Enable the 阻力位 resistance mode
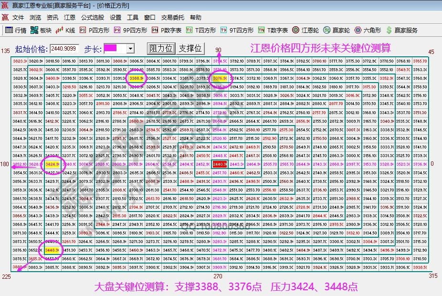This screenshot has width=442, height=296. (x=162, y=48)
